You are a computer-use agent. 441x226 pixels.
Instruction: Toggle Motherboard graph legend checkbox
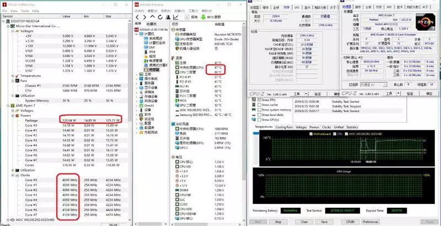pos(311,134)
